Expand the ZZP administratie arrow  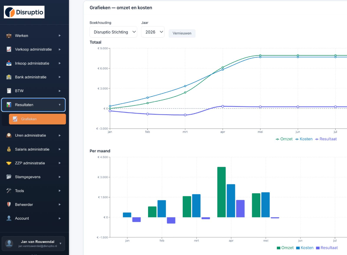pos(60,163)
